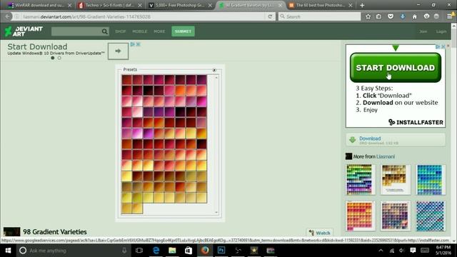Bookmark this page with the star icon
The height and width of the screenshot is (257, 457).
point(368,16)
